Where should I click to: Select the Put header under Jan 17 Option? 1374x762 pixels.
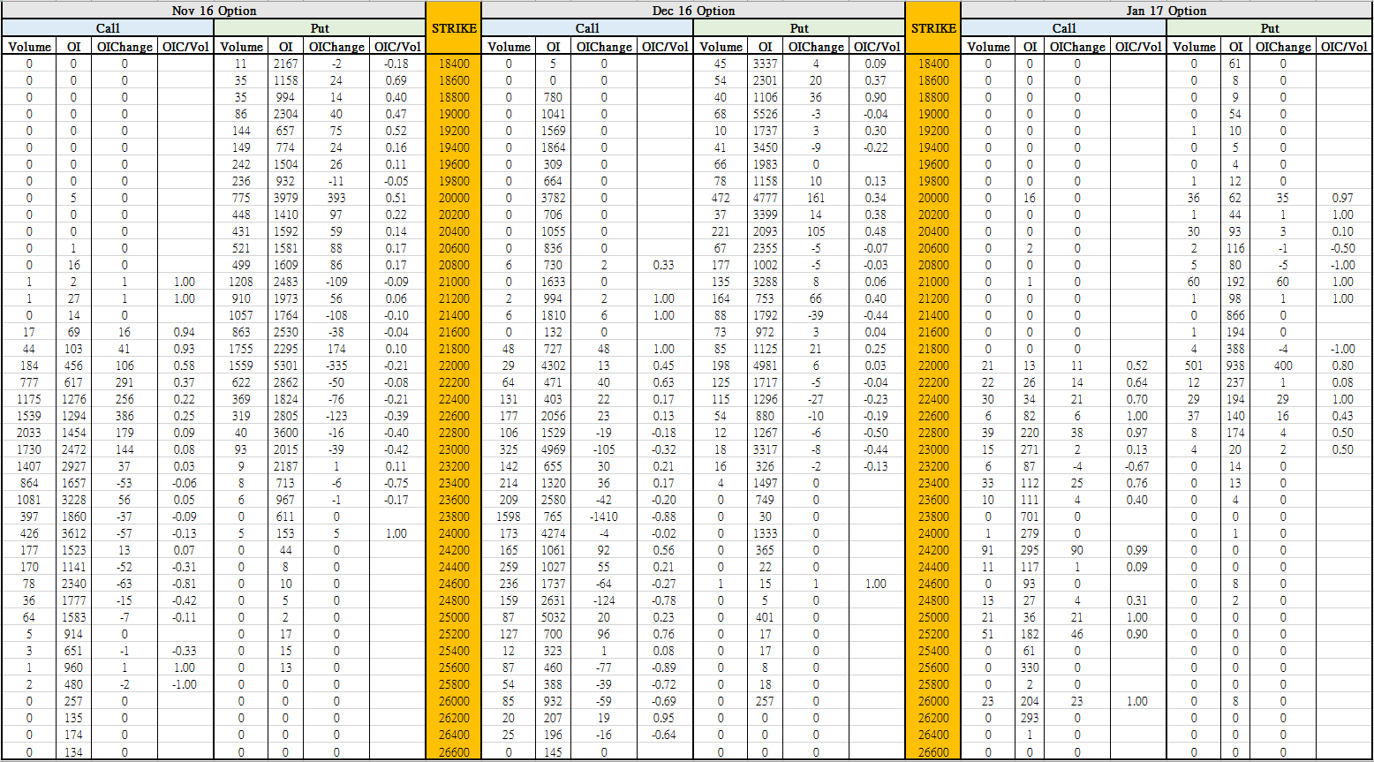(1270, 28)
